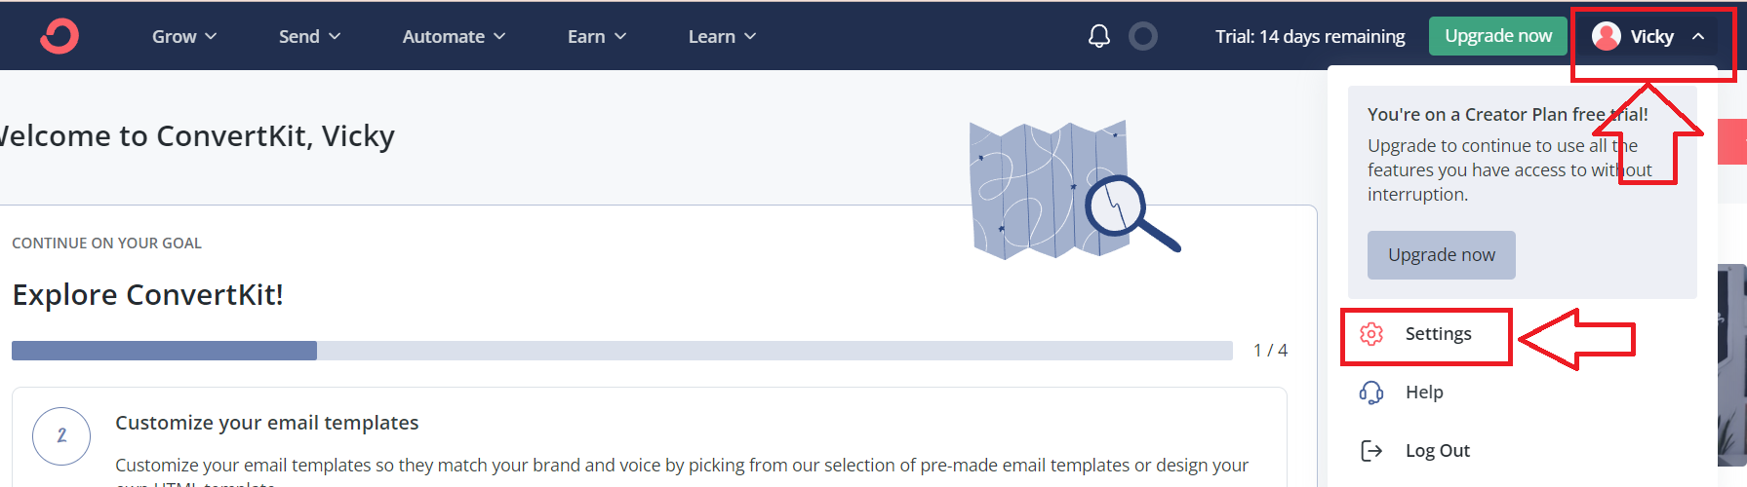Open the notifications bell

(x=1099, y=36)
